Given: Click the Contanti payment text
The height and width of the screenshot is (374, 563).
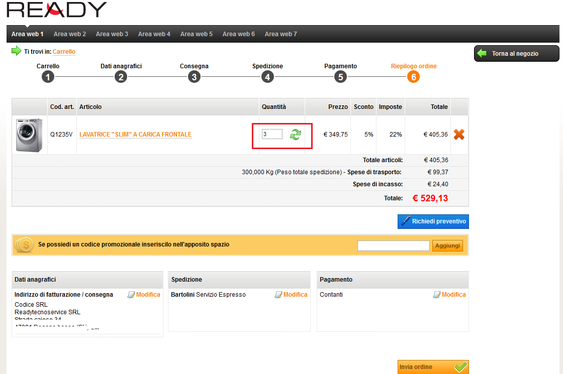Looking at the screenshot, I should (331, 294).
